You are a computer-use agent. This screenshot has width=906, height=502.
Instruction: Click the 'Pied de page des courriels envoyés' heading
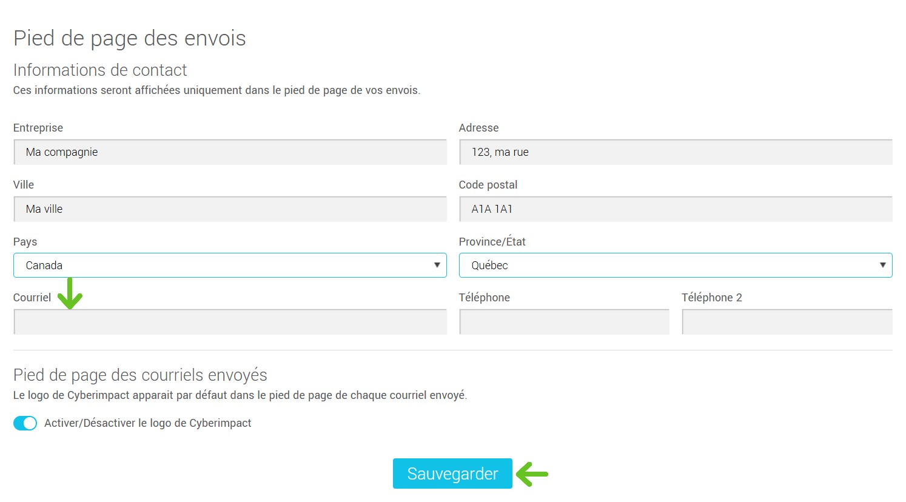(140, 375)
